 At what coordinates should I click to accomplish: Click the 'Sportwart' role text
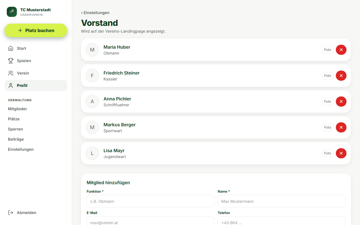(x=113, y=131)
